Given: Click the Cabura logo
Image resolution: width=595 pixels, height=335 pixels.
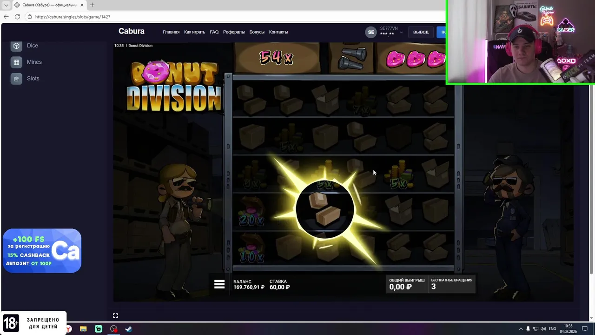Looking at the screenshot, I should (x=132, y=31).
